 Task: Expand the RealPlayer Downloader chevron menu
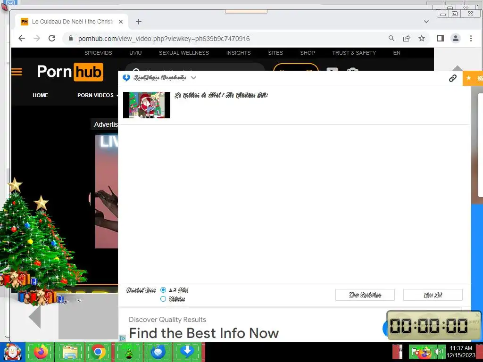point(193,78)
